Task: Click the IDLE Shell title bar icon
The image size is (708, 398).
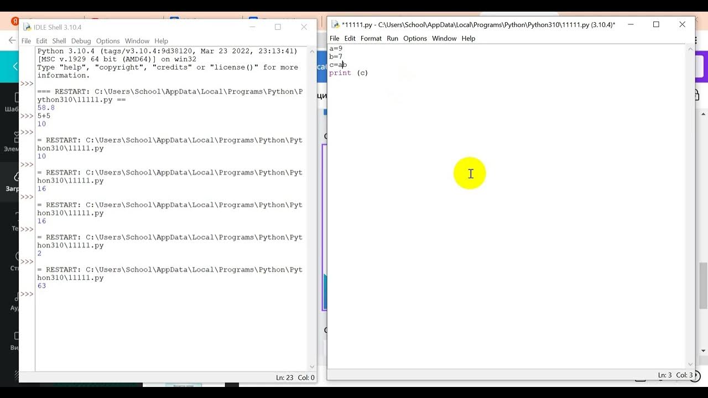Action: click(27, 27)
